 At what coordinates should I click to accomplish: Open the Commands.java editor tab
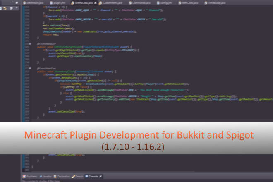140,3
